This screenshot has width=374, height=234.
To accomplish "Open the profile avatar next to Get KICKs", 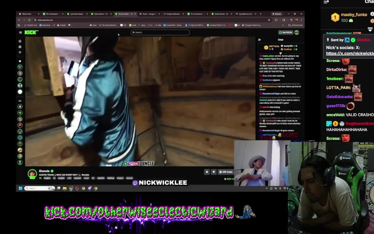I will (297, 32).
